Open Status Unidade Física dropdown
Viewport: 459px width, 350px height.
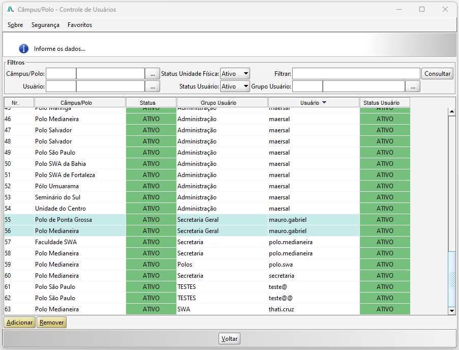(235, 74)
